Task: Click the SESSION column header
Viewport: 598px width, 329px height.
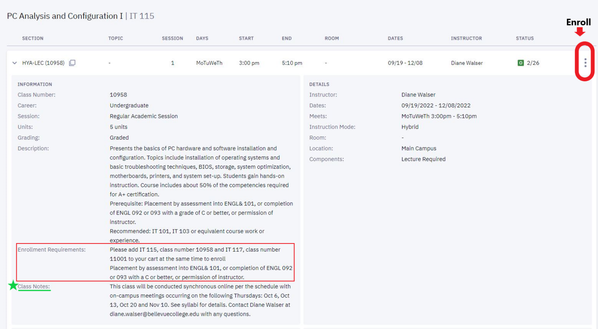Action: click(172, 38)
